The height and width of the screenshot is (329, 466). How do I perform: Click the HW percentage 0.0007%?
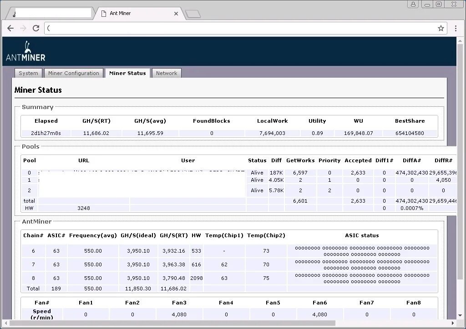(x=411, y=208)
